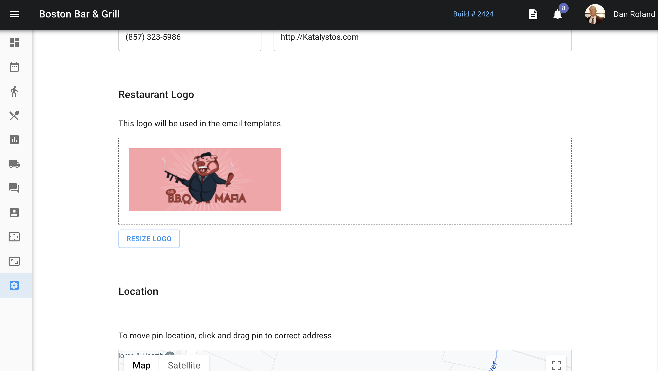This screenshot has height=371, width=658.
Task: Switch map to Satellite view
Action: coord(184,365)
